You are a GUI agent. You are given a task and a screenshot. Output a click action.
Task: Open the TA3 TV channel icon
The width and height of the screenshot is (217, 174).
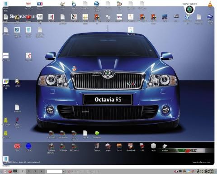pyautogui.click(x=40, y=4)
